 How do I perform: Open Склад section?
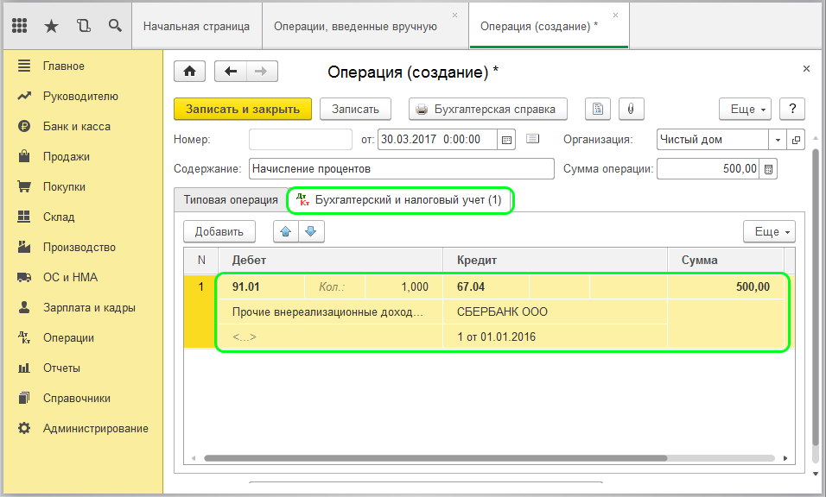(x=59, y=217)
